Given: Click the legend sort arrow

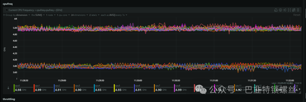Looking at the screenshot, I should point(8,88).
